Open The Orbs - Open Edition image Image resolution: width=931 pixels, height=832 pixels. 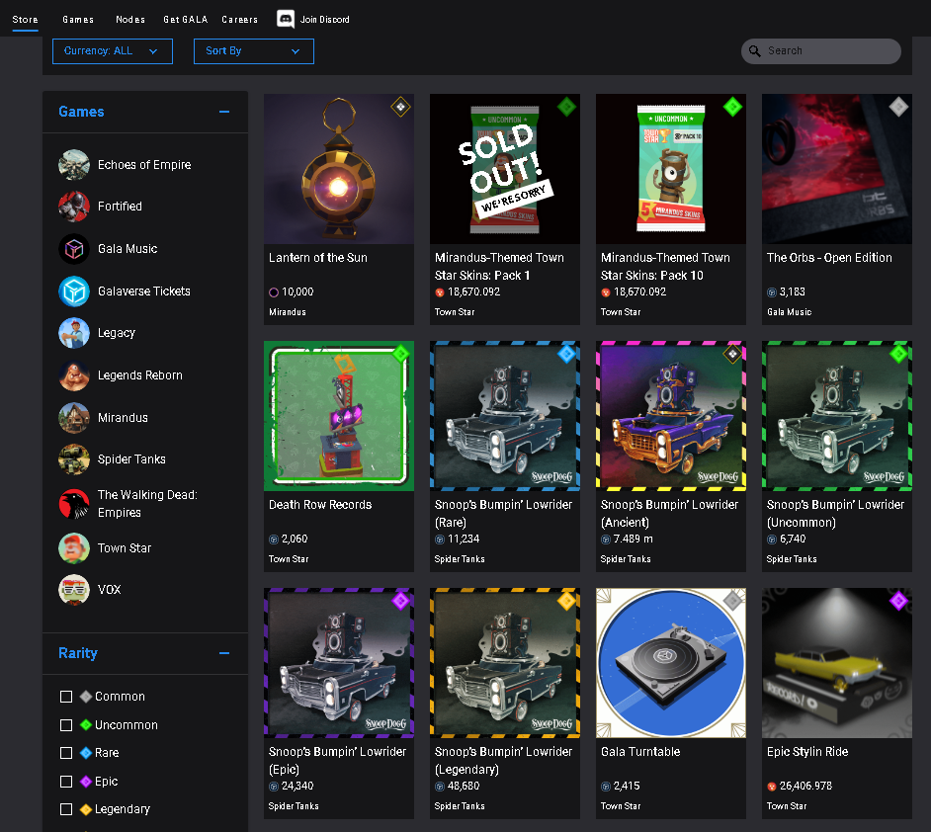click(x=837, y=169)
